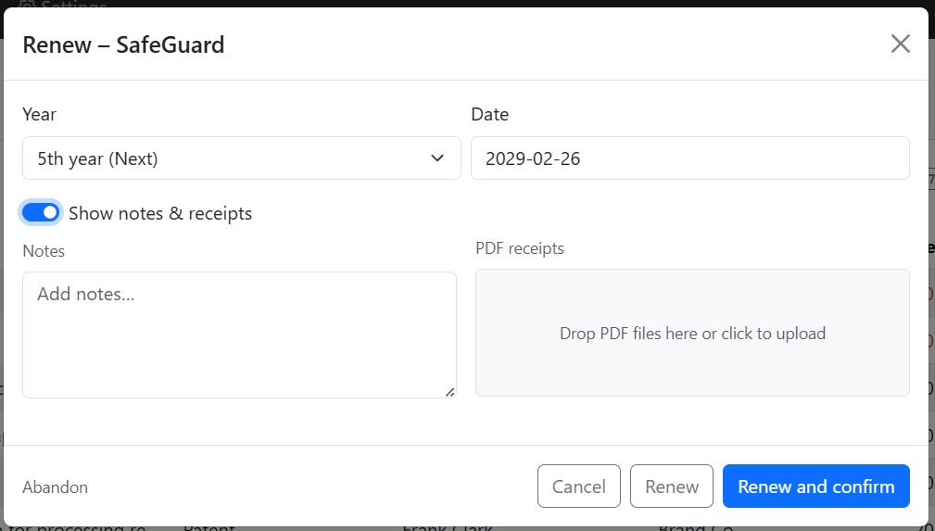Open the Year dropdown
This screenshot has width=935, height=531.
coord(241,158)
